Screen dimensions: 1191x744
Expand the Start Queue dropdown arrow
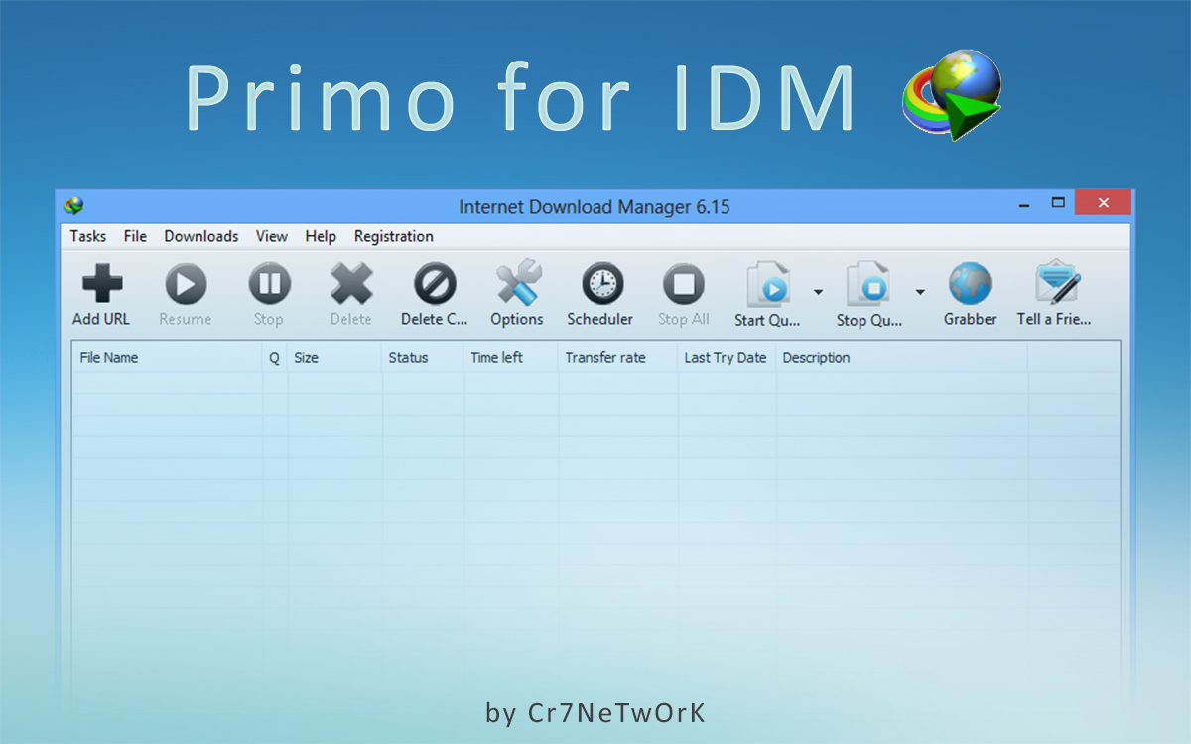coord(818,292)
